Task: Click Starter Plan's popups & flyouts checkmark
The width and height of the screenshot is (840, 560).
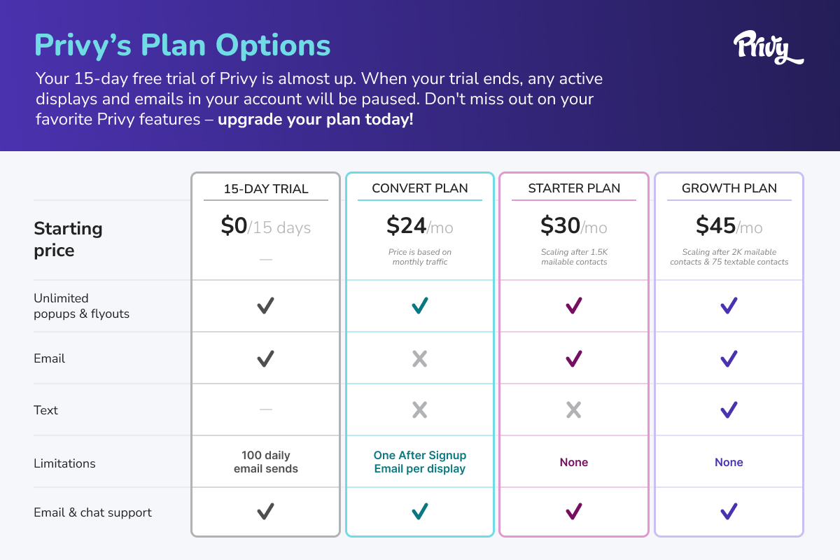Action: [x=574, y=305]
